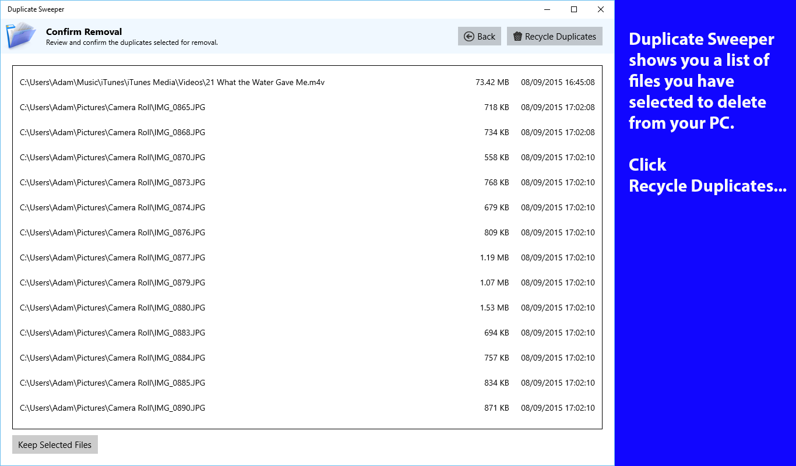796x466 pixels.
Task: Click Keep Selected Files button
Action: [x=55, y=444]
